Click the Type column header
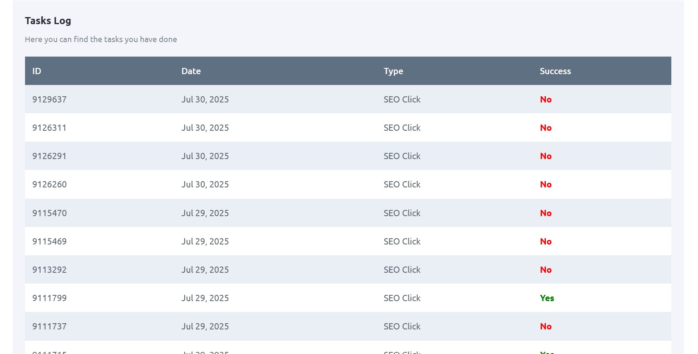 [393, 71]
